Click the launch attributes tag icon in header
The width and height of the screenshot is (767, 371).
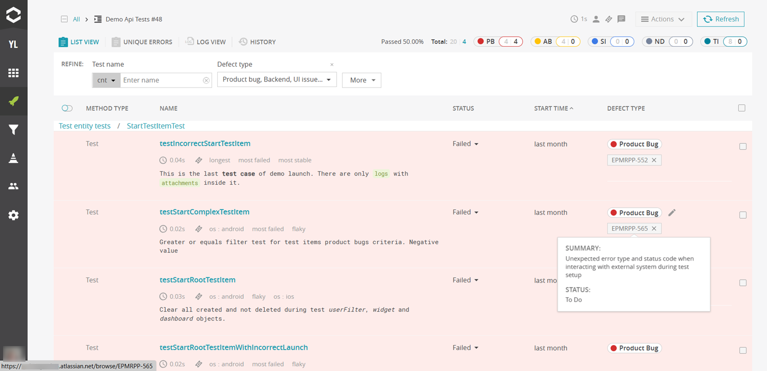608,19
